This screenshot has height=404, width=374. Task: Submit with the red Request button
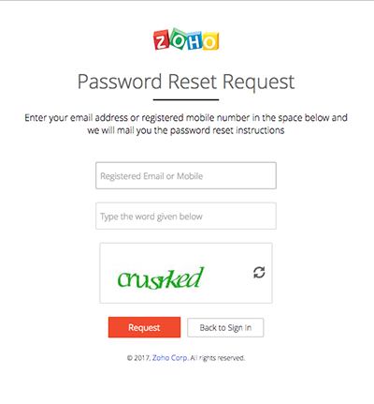[x=144, y=327]
